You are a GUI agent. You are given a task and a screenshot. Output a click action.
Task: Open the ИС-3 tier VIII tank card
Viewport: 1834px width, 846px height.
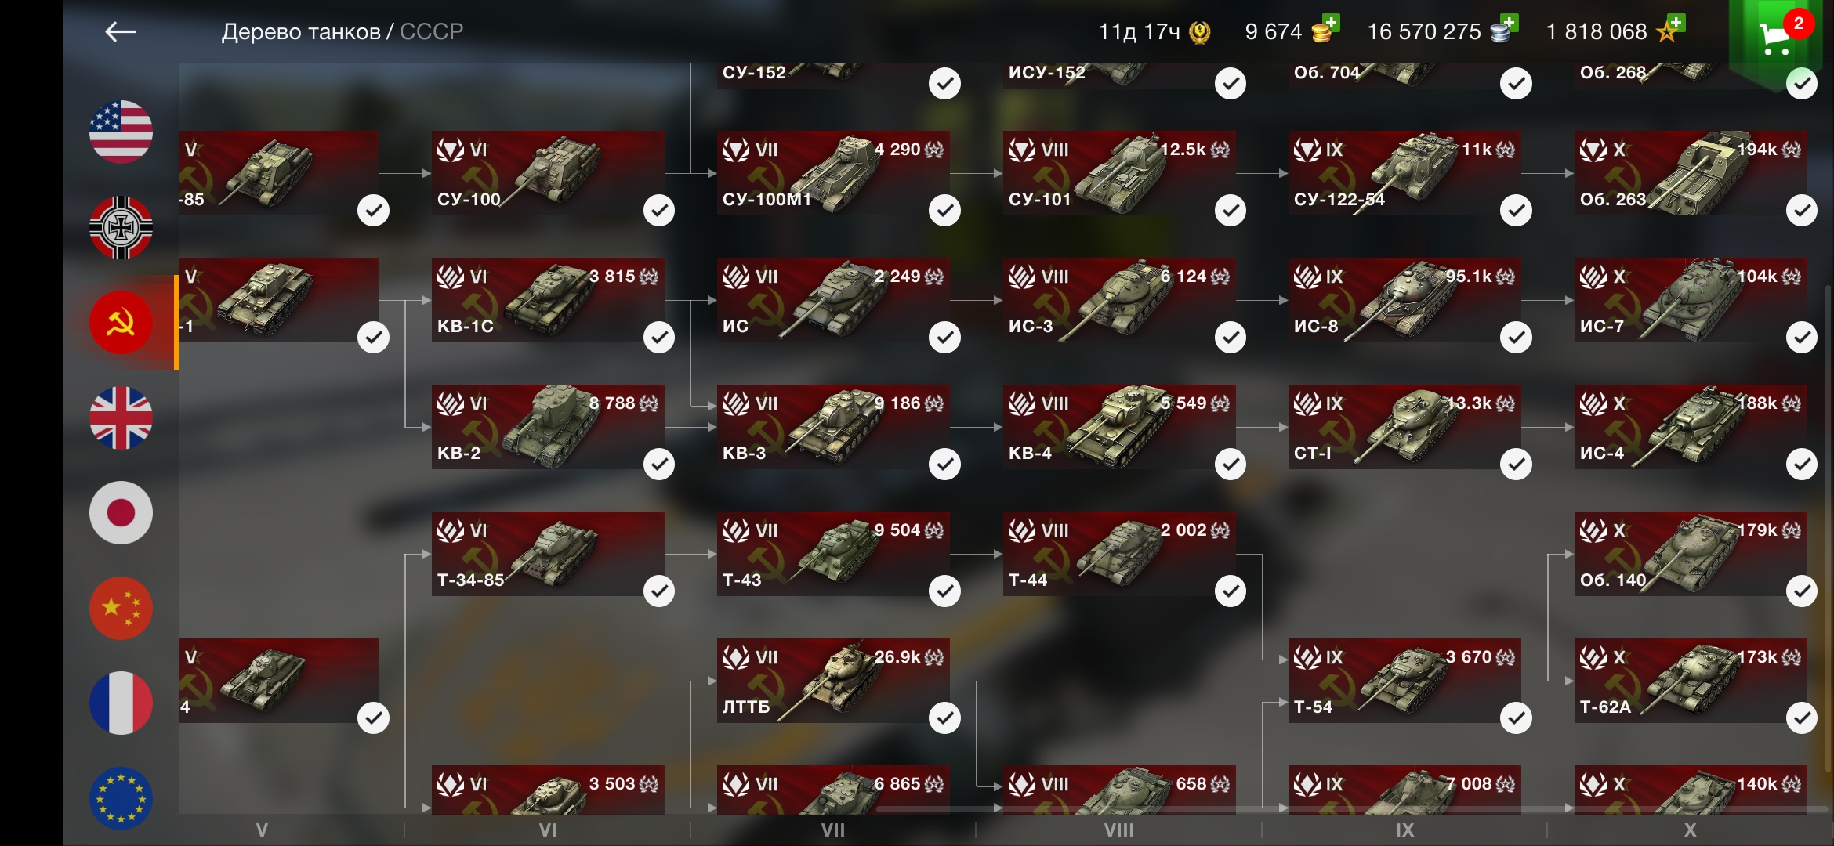tap(1119, 300)
